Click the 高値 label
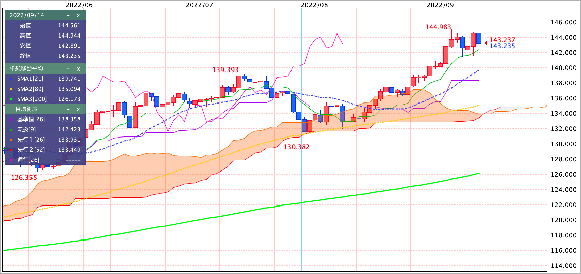The image size is (581, 274). [x=25, y=36]
